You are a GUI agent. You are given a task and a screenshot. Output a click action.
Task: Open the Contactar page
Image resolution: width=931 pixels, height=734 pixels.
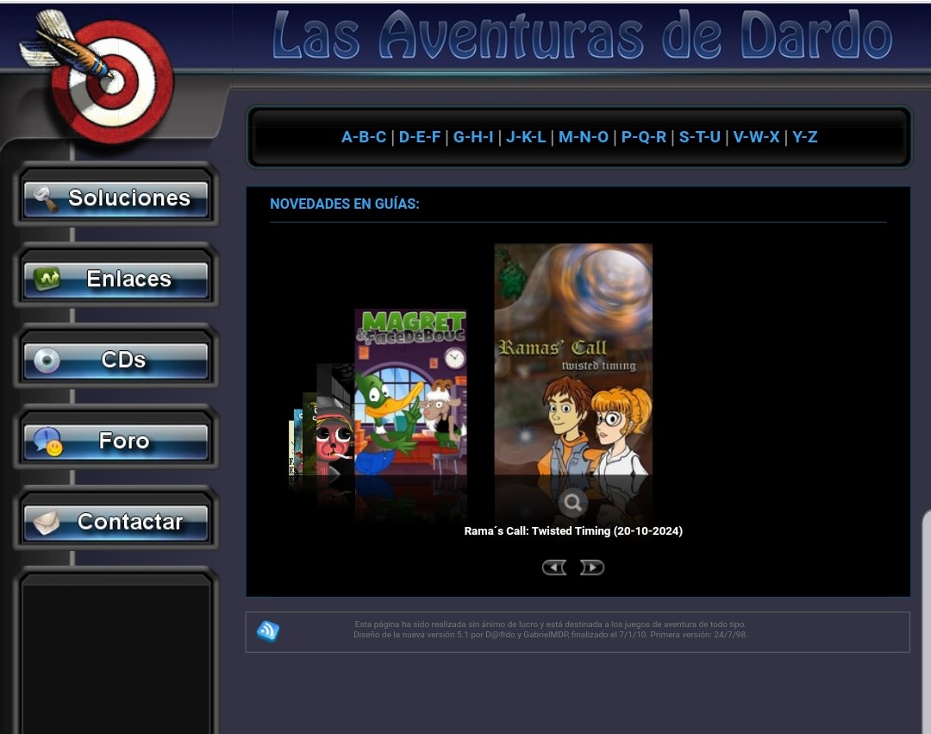(116, 522)
